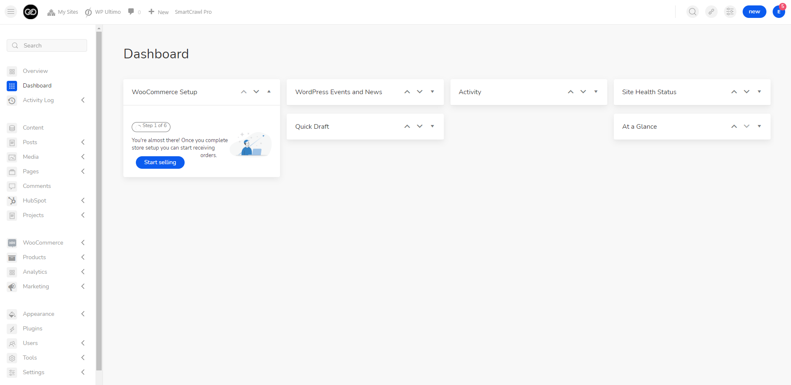Click the blue new button top right
This screenshot has width=791, height=385.
[x=754, y=11]
